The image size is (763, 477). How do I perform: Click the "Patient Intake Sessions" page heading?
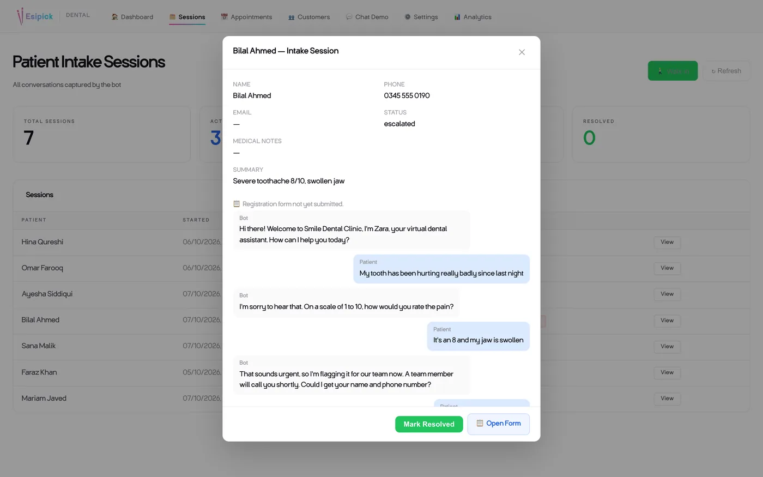coord(89,62)
